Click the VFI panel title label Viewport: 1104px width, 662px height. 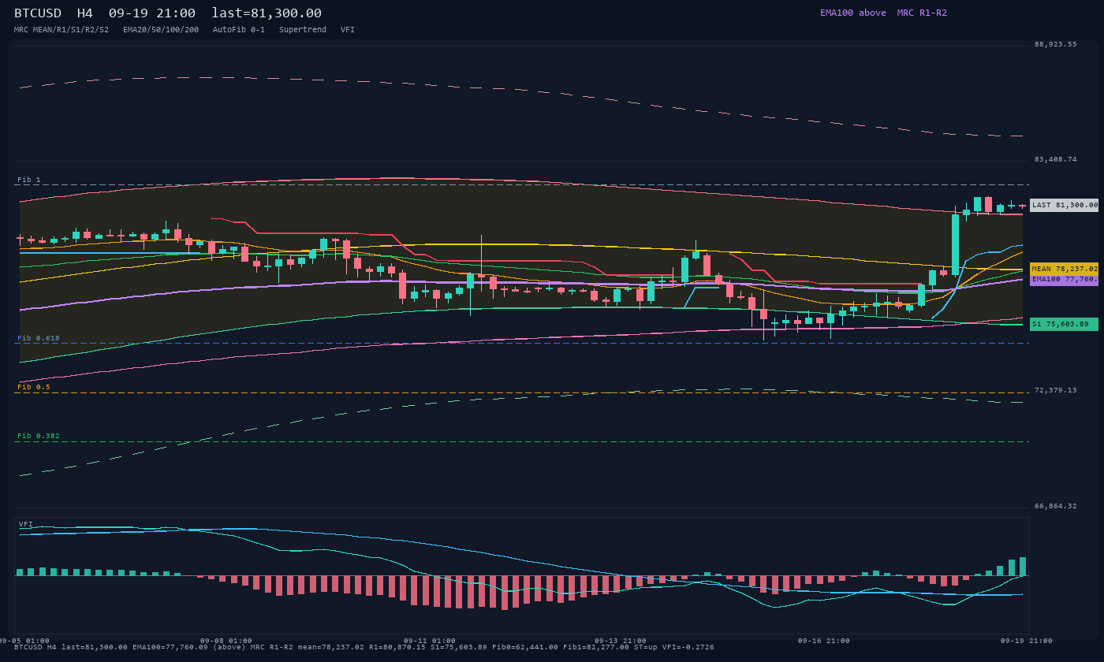(26, 524)
